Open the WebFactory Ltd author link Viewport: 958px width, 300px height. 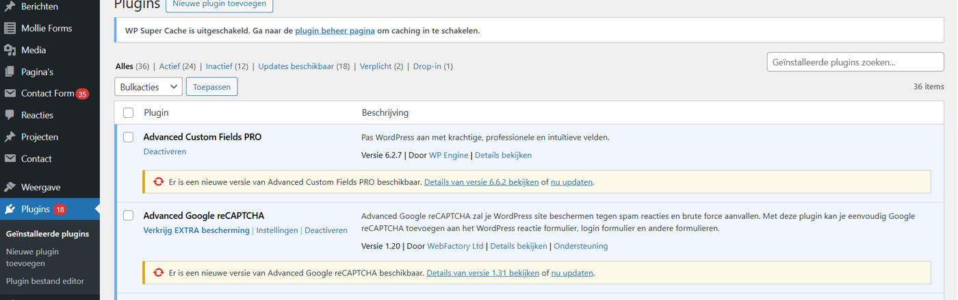click(x=455, y=246)
